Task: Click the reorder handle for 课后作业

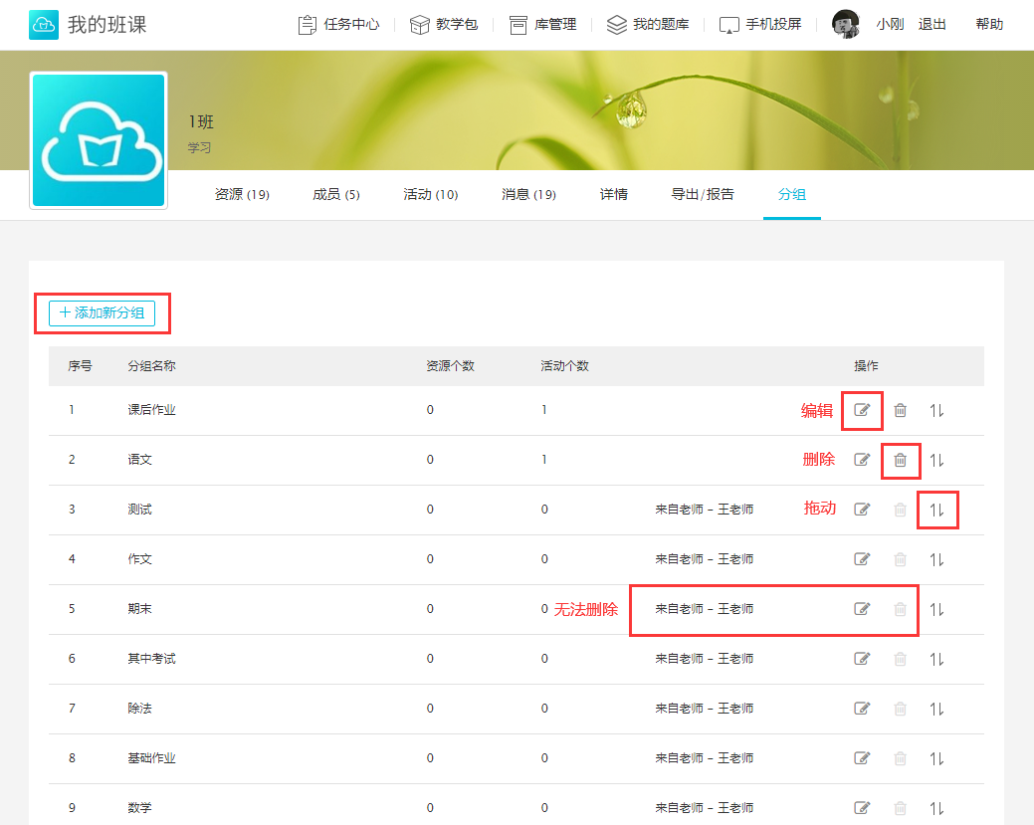Action: 937,410
